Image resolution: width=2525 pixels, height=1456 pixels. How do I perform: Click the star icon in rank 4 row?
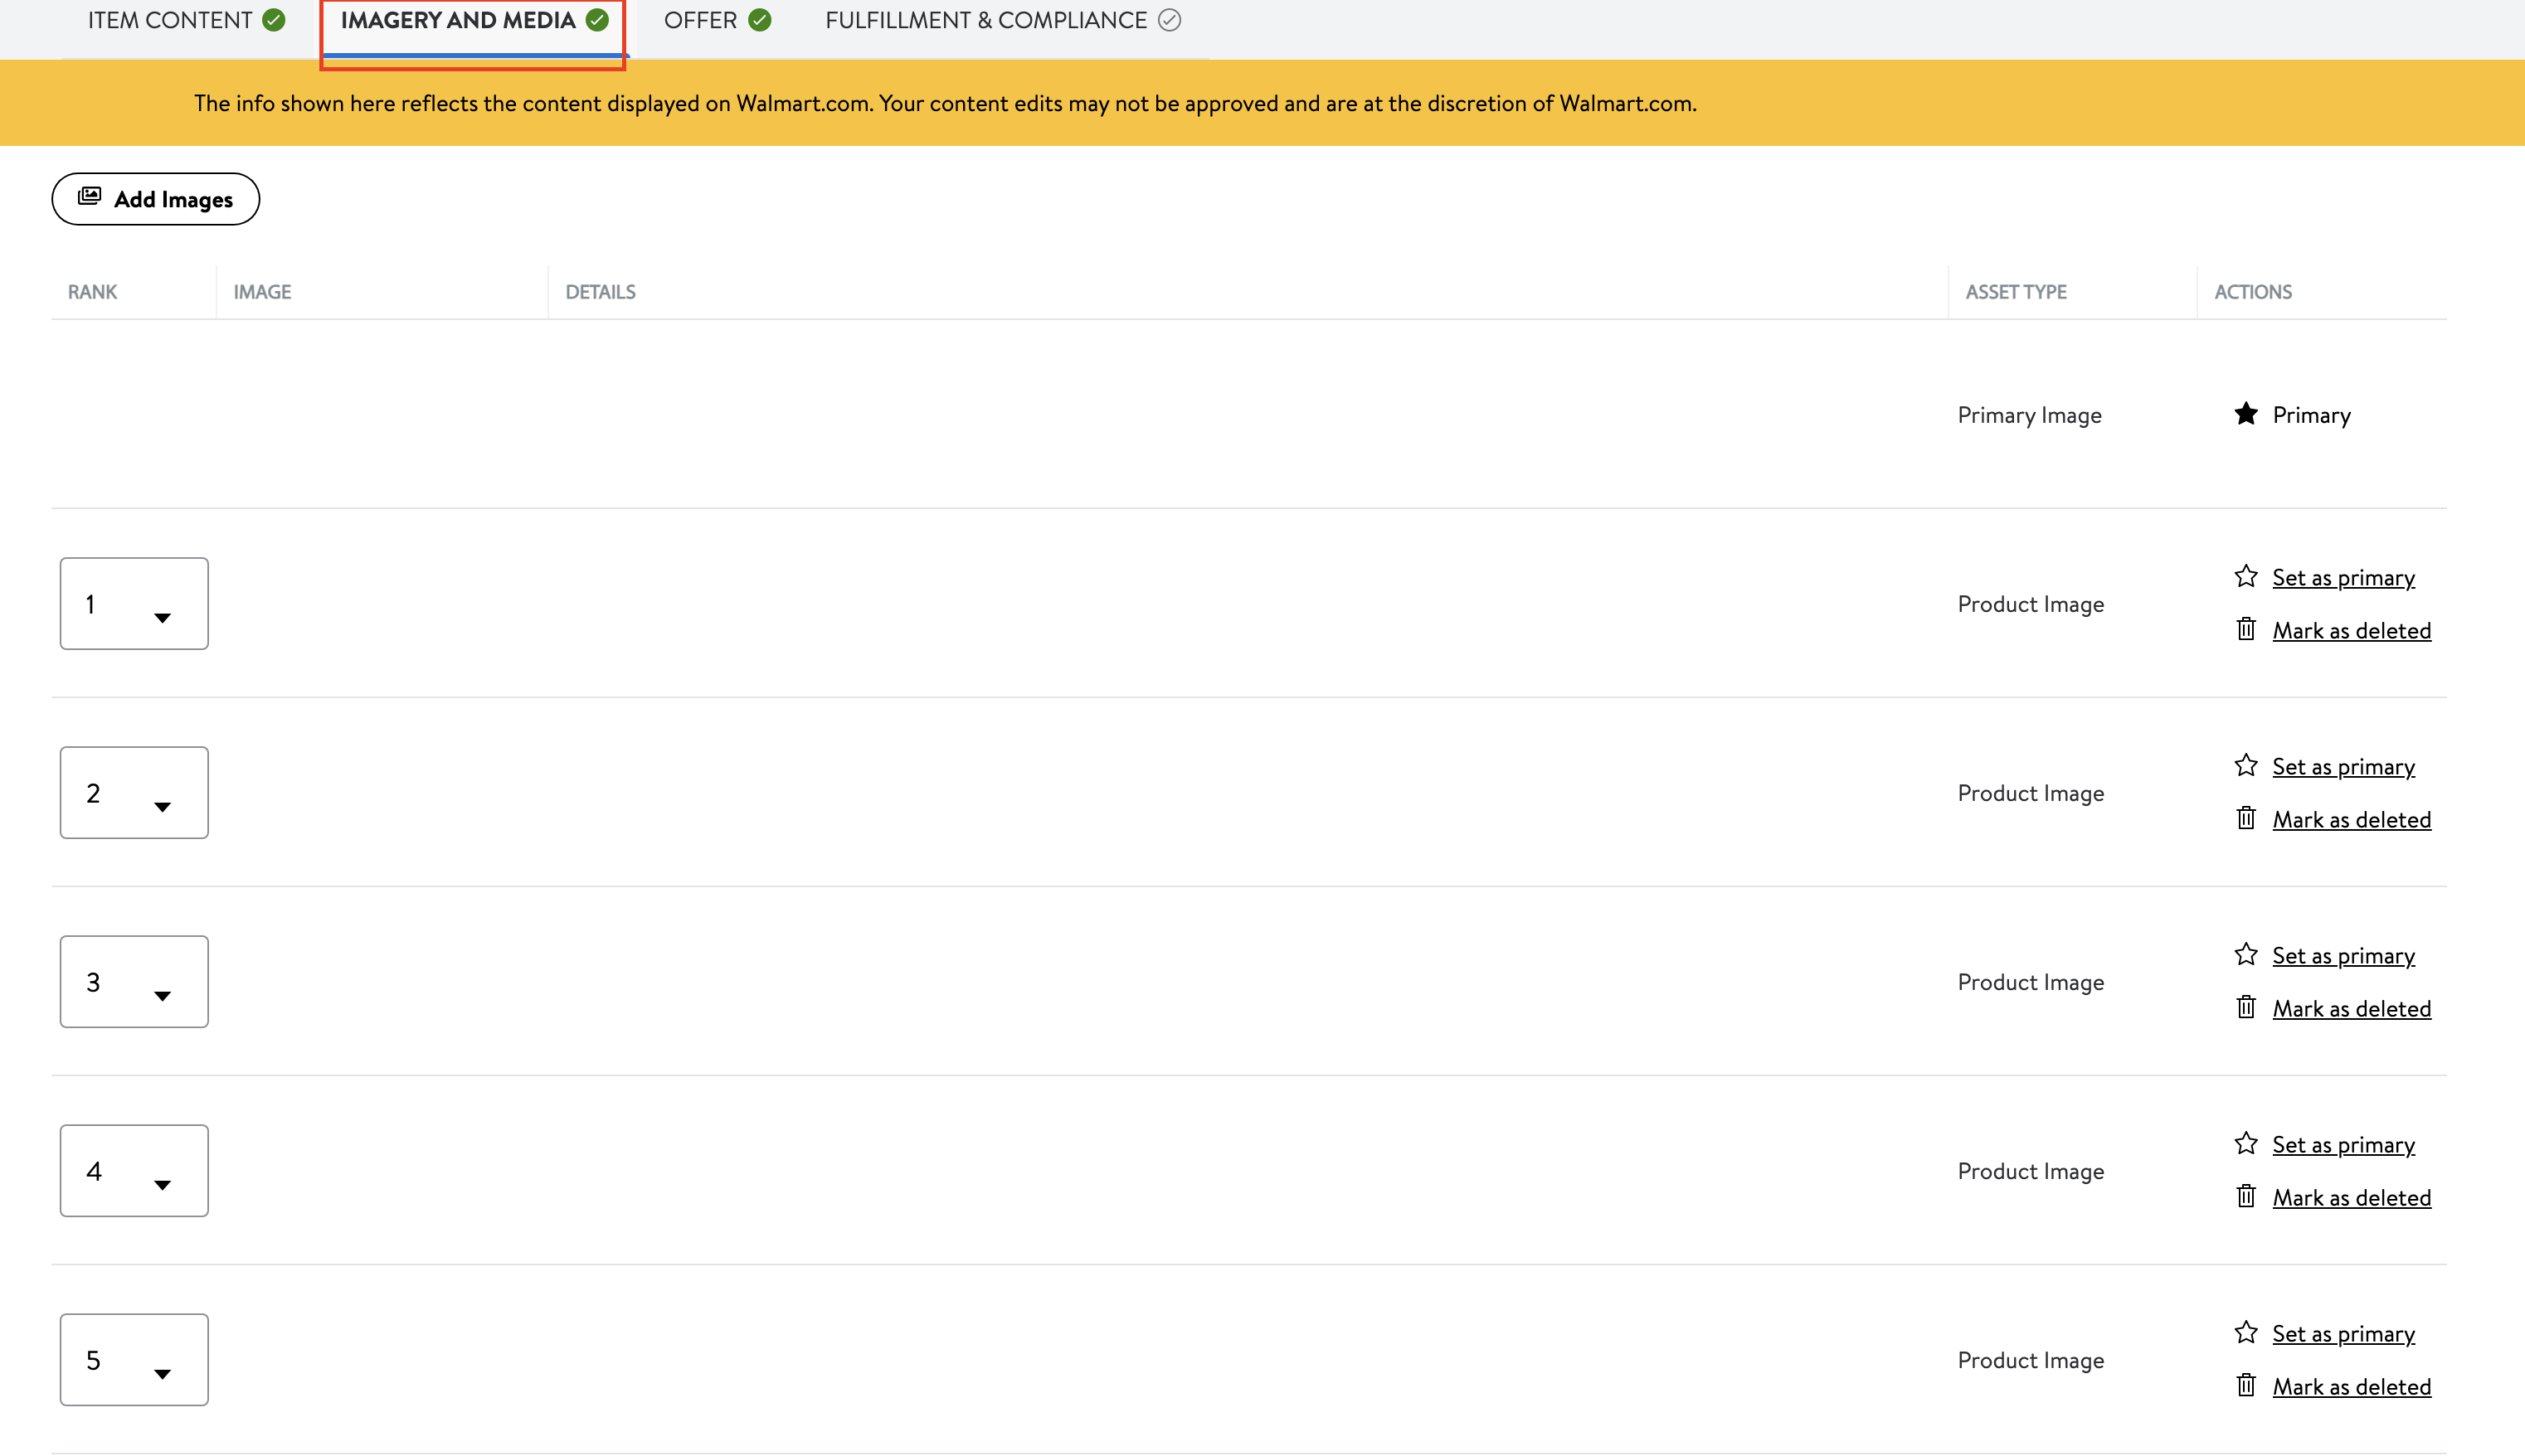click(x=2246, y=1144)
